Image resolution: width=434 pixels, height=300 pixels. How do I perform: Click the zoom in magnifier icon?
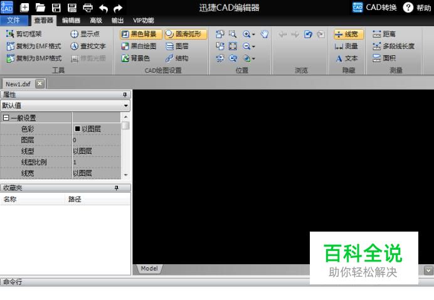point(246,34)
